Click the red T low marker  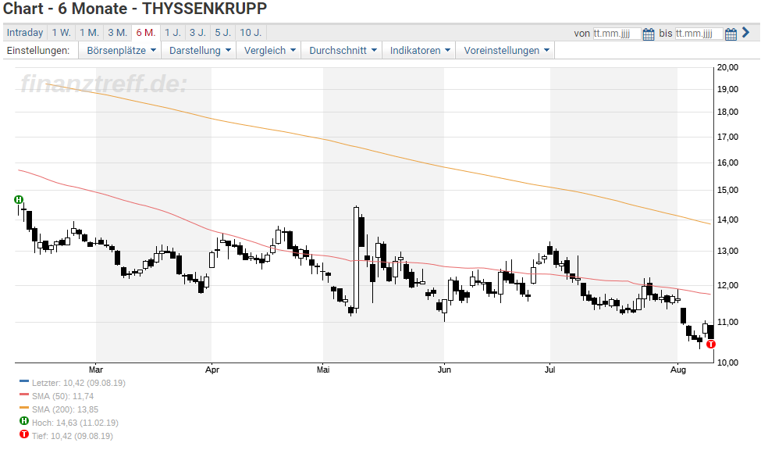point(711,344)
